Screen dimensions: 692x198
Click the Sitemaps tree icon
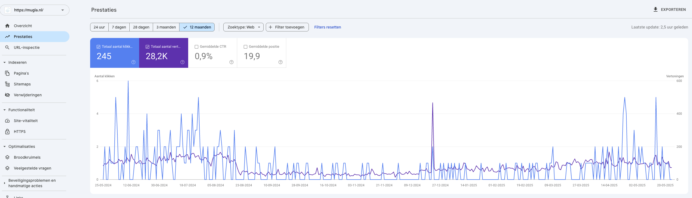[x=7, y=84]
